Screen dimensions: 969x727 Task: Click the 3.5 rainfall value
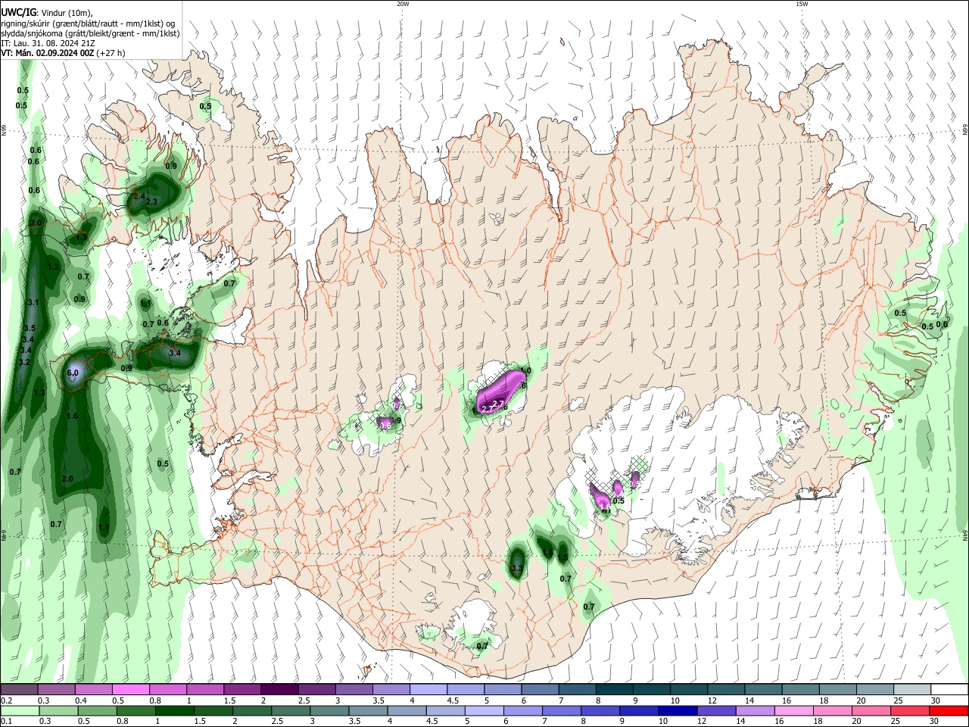coord(30,328)
